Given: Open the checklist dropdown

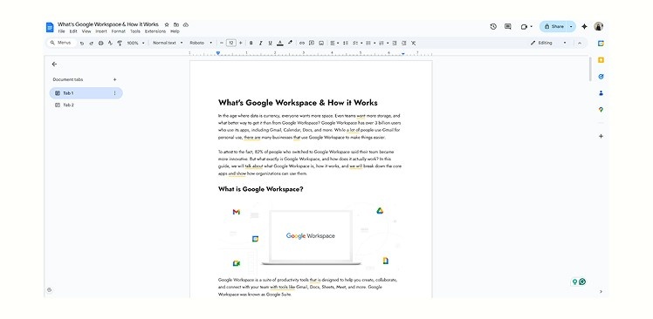Looking at the screenshot, I should [x=358, y=43].
